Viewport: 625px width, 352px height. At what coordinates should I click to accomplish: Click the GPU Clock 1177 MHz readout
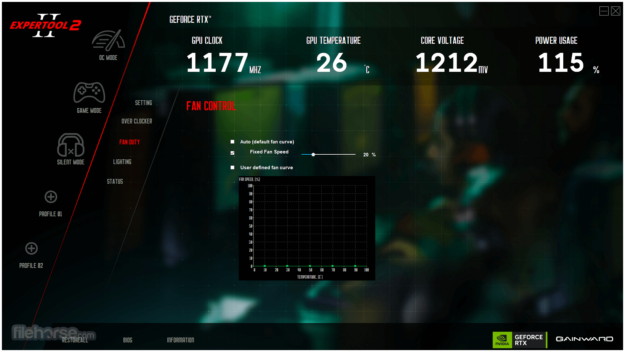(224, 63)
